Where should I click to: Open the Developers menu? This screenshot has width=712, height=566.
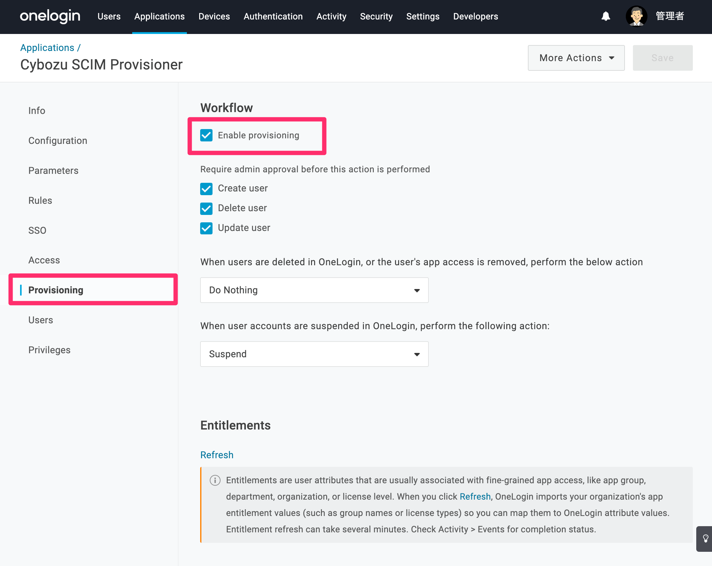point(476,16)
